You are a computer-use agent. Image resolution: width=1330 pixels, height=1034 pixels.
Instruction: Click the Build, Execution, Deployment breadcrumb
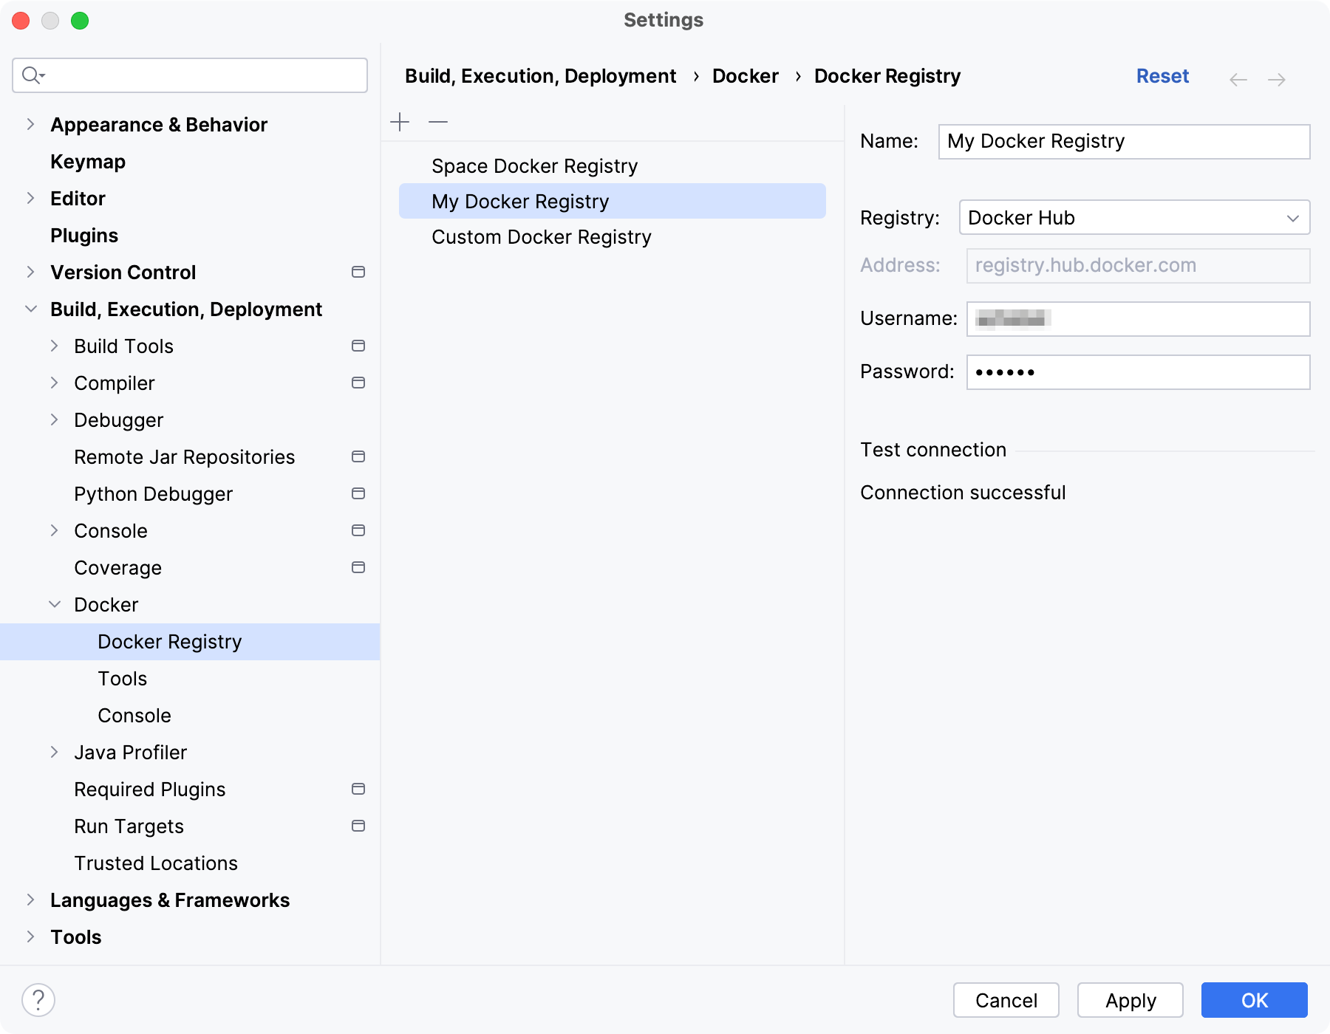coord(541,75)
